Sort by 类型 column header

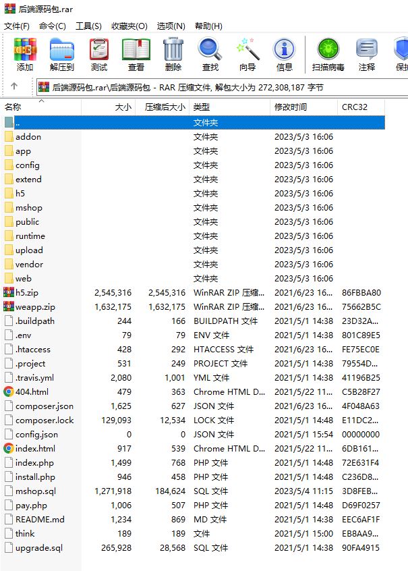click(x=230, y=107)
